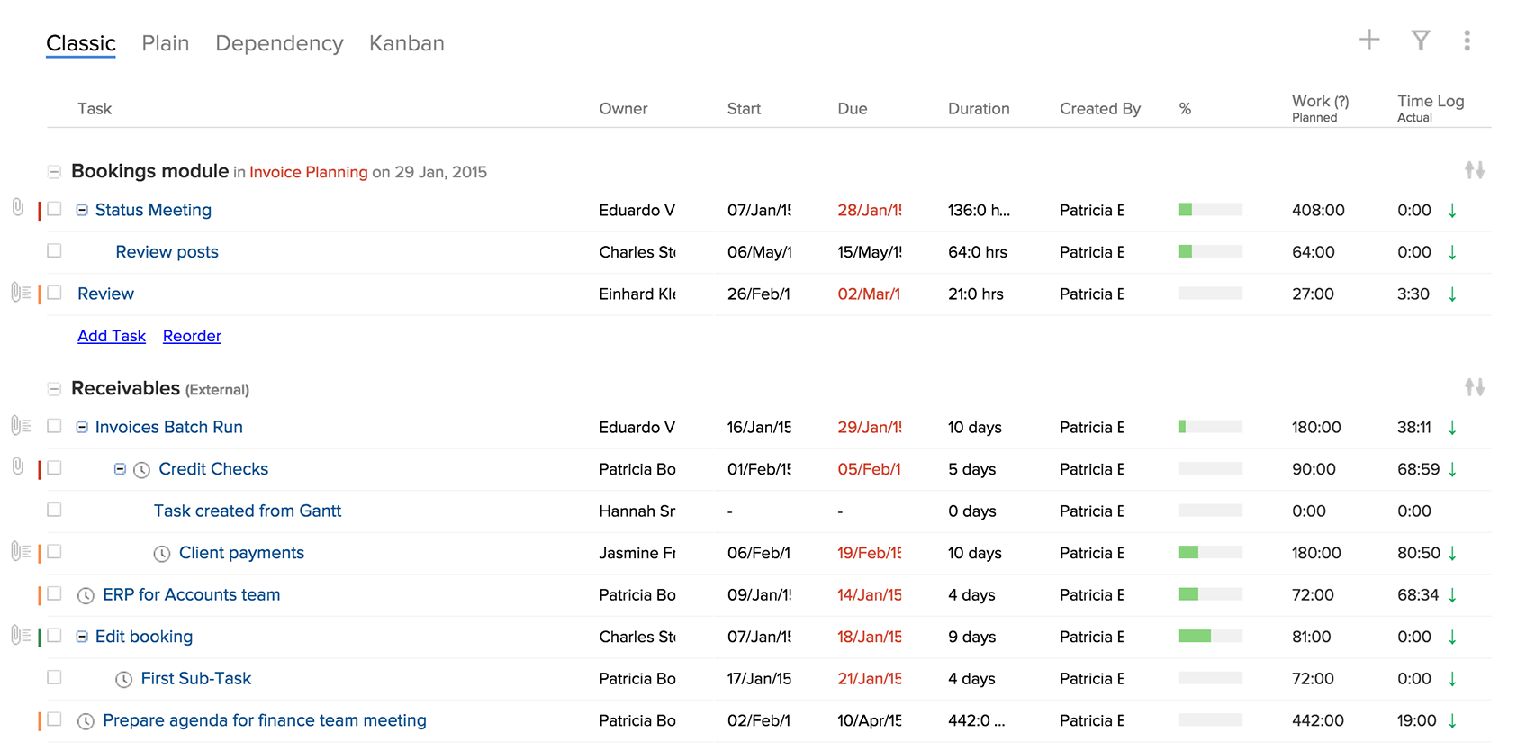Collapse Credit Checks subtask tree
Viewport: 1517px width, 751px height.
click(120, 469)
